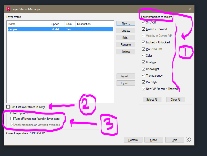Create a new layer state with New

[x=126, y=23]
